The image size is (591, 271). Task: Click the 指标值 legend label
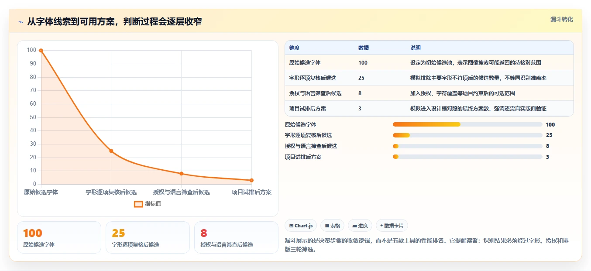153,204
